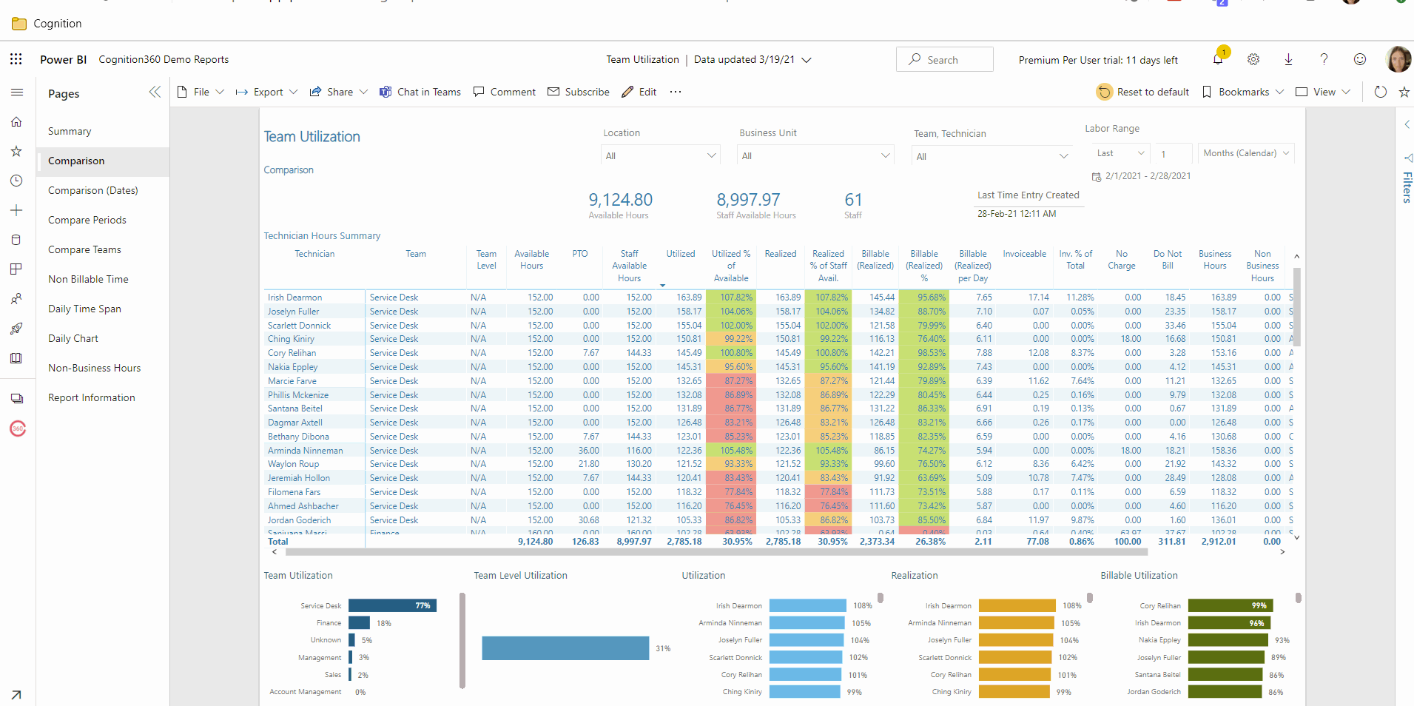Click the Irish Dearmon technician link
Image resolution: width=1414 pixels, height=706 pixels.
tap(294, 297)
